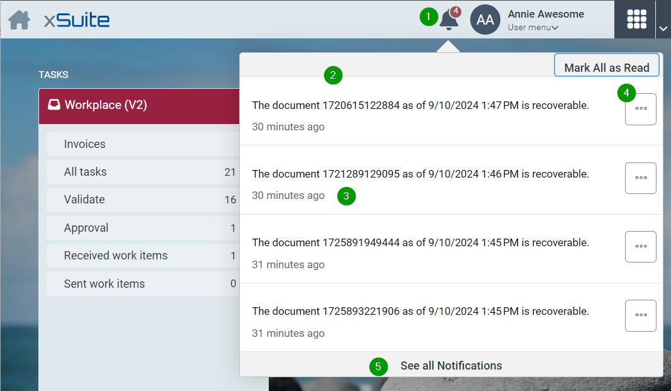Select the Invoices task entry
The height and width of the screenshot is (391, 671).
85,144
